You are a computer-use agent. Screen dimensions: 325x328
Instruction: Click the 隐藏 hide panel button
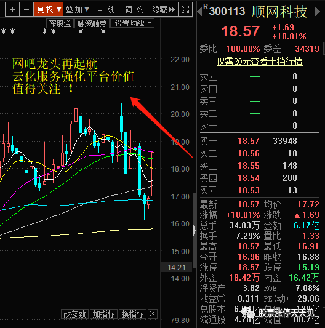164,9
